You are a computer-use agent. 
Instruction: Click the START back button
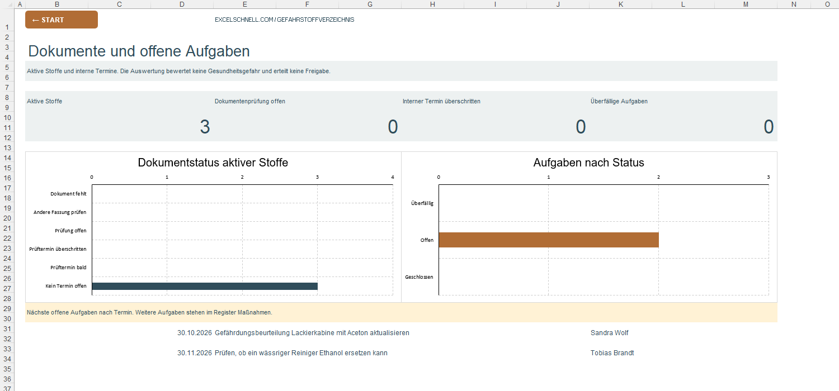(62, 20)
